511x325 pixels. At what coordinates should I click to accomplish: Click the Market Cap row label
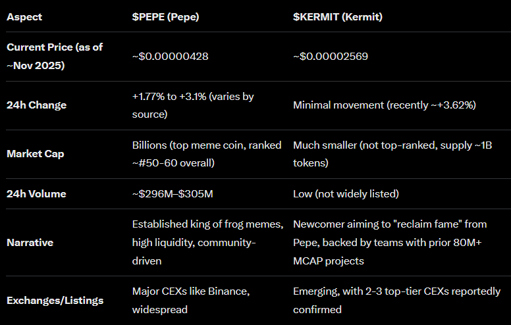[35, 154]
